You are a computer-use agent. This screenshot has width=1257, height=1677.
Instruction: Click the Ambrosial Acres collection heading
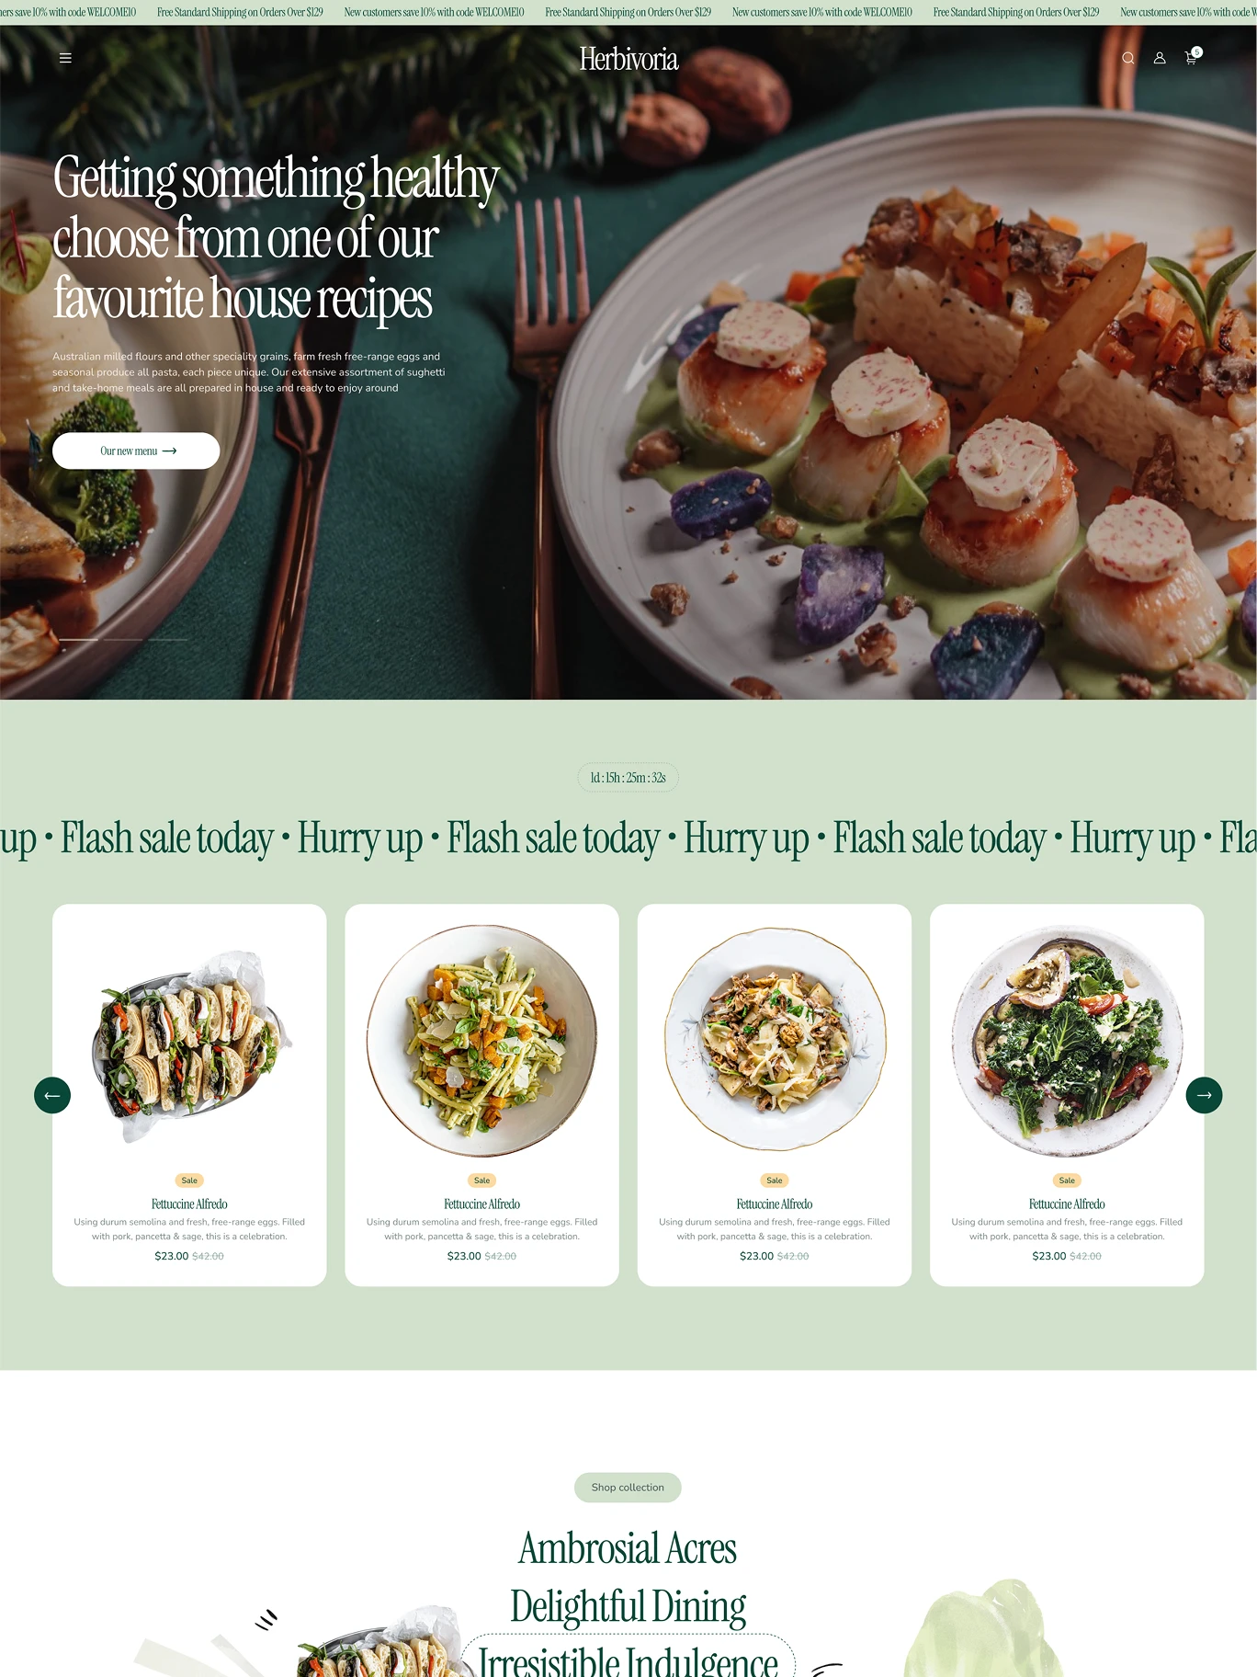point(628,1548)
